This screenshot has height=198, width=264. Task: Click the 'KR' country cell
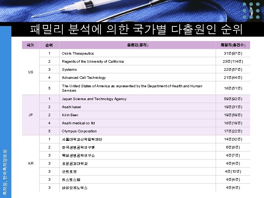[x=31, y=164]
